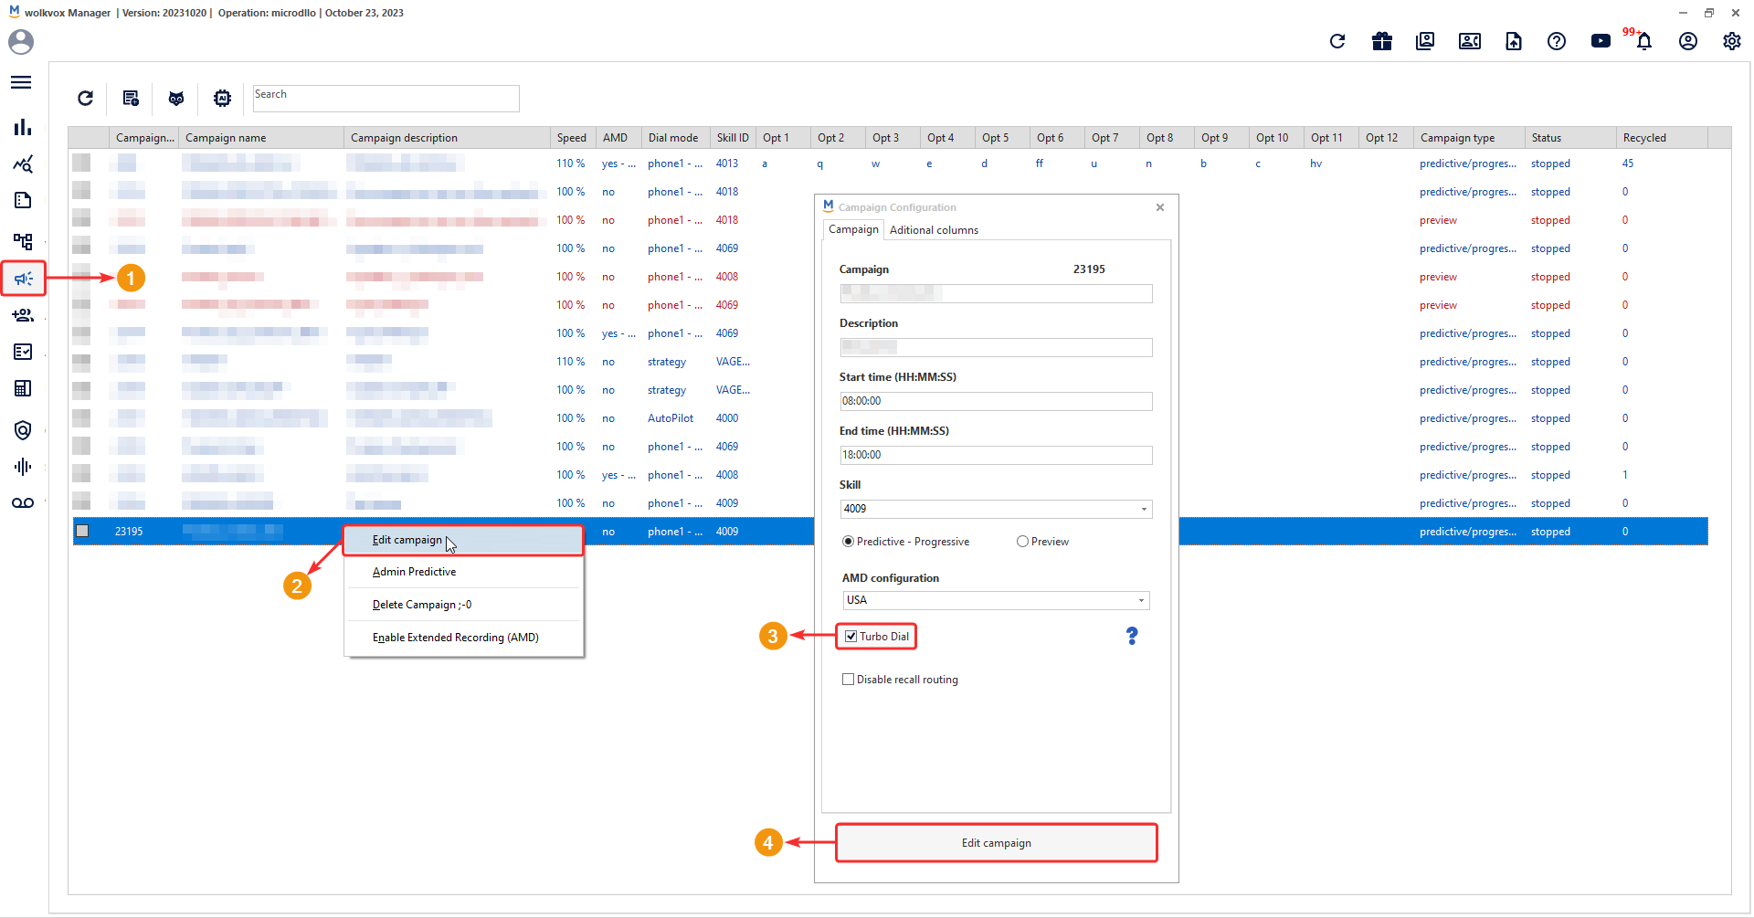Click the Campaign name input field
Screen dimensions: 1754x918
(996, 293)
